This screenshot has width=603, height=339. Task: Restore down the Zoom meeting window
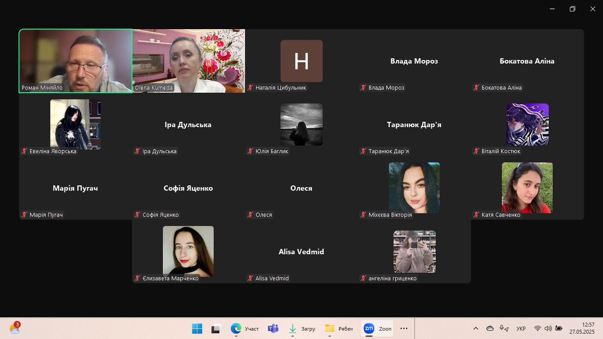pos(573,9)
